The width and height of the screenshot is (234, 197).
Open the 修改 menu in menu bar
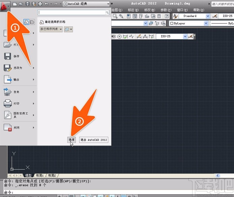[150, 10]
